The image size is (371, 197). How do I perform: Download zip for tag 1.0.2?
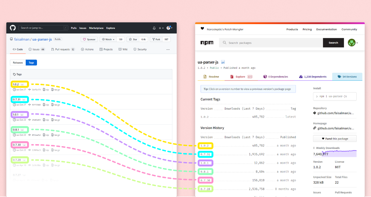[x=46, y=90]
